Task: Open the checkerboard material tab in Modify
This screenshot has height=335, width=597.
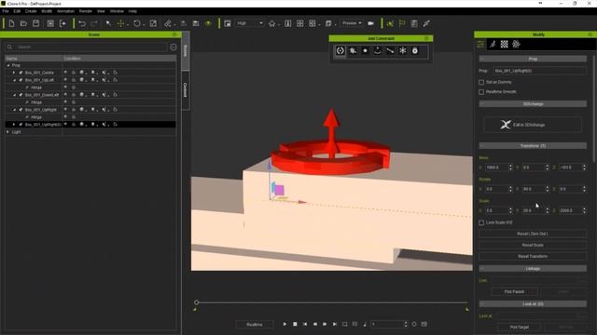Action: (x=504, y=45)
